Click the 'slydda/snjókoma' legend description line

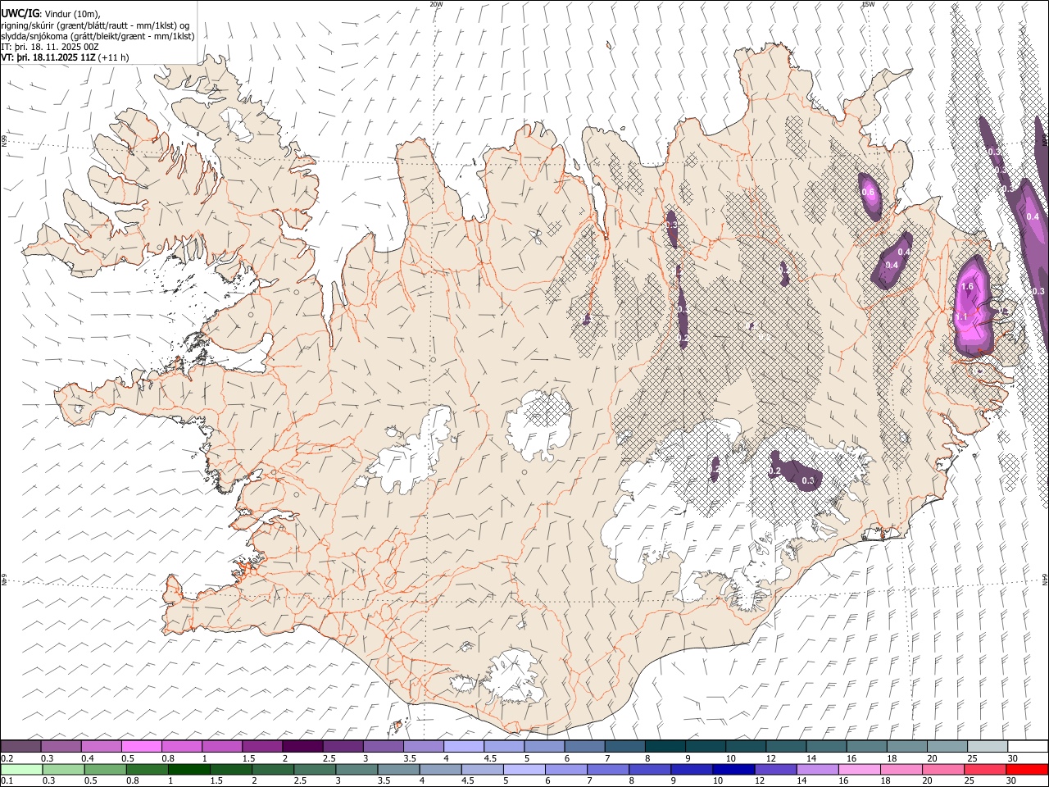click(98, 36)
